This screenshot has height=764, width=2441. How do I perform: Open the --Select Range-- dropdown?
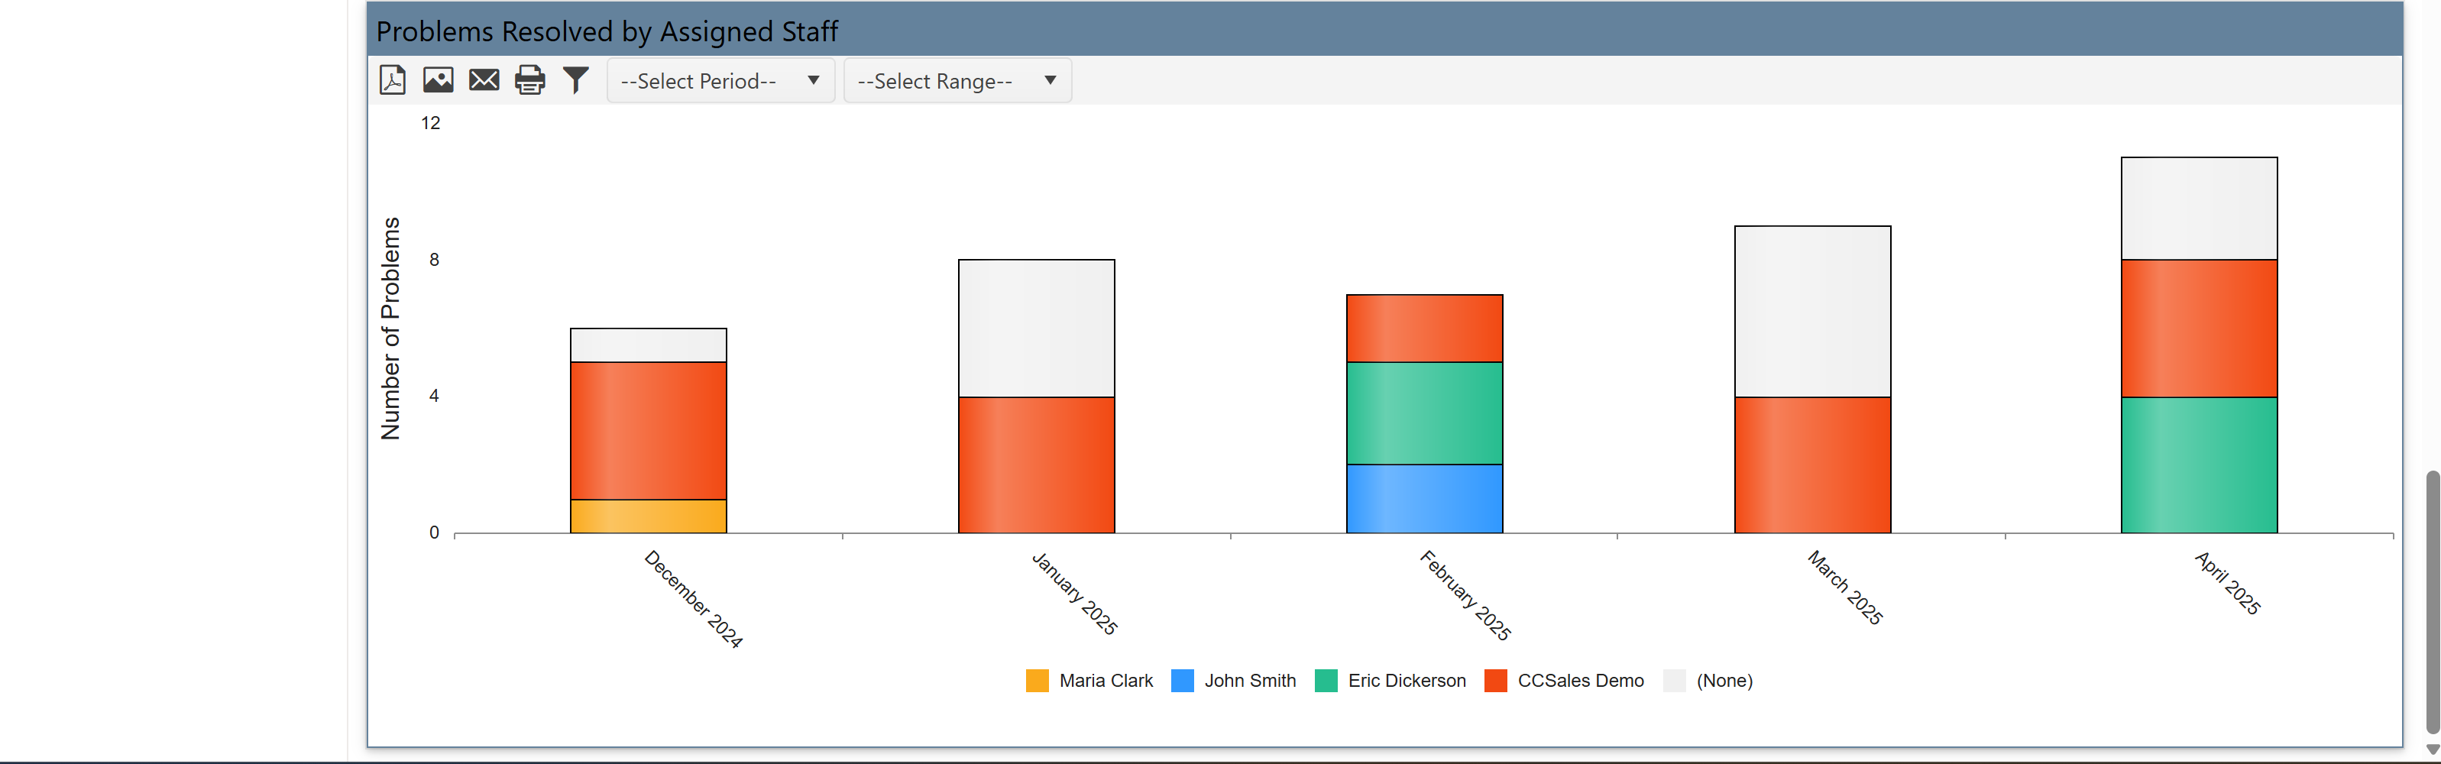[957, 80]
